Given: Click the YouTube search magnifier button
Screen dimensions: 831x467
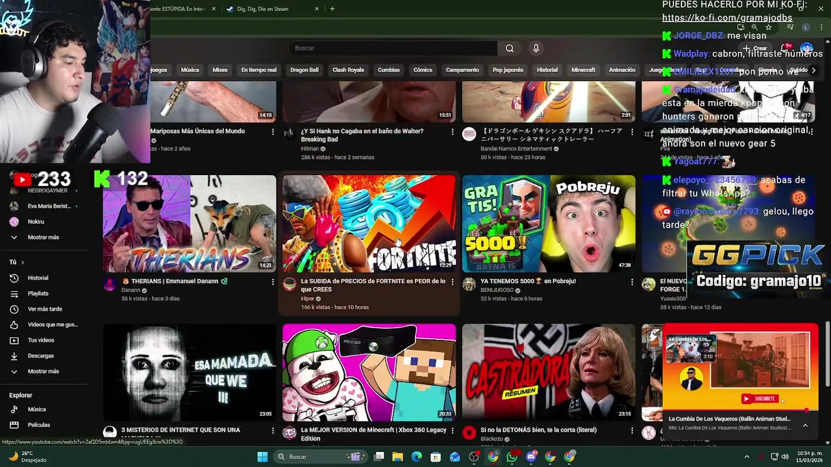Looking at the screenshot, I should point(510,48).
